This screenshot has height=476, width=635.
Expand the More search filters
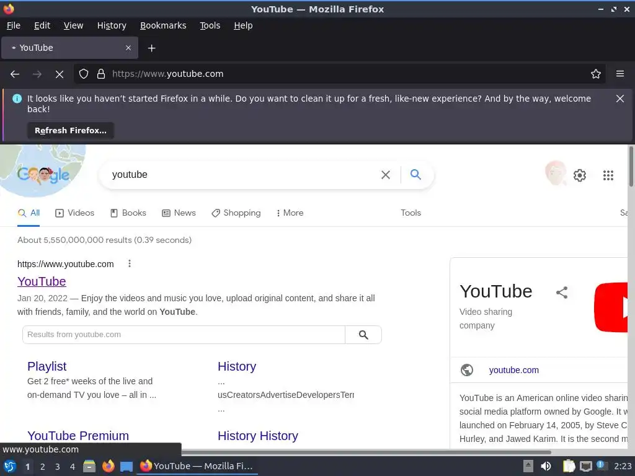coord(290,213)
